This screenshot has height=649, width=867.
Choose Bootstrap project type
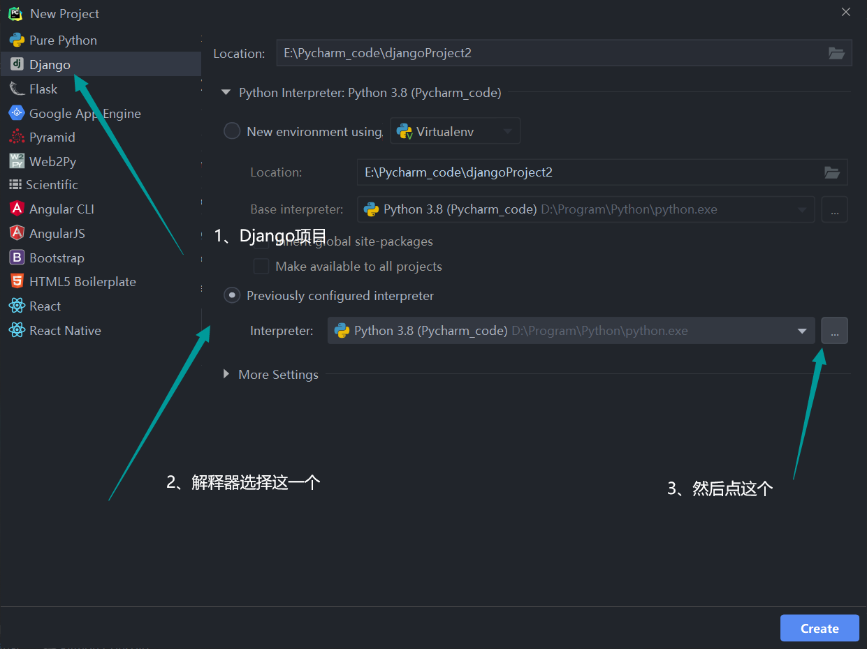pyautogui.click(x=101, y=258)
